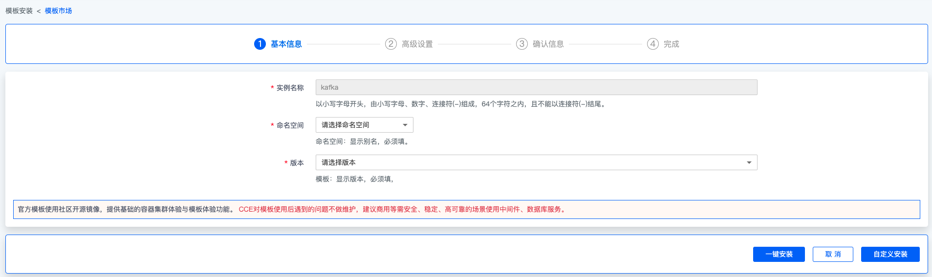The height and width of the screenshot is (277, 932).
Task: Click the 官方模板使用社区开源镜像 notice text
Action: coord(127,209)
